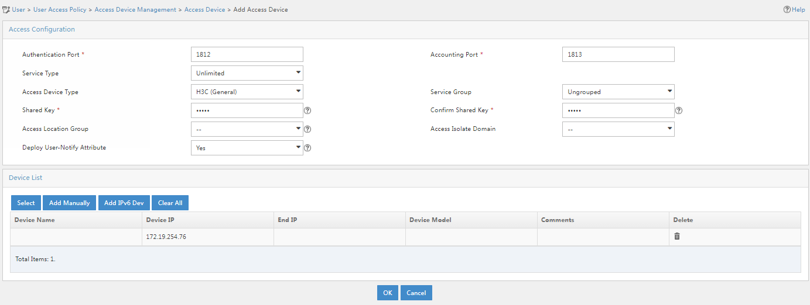Open the Access Device Management breadcrumb link
The width and height of the screenshot is (810, 305).
pos(135,10)
